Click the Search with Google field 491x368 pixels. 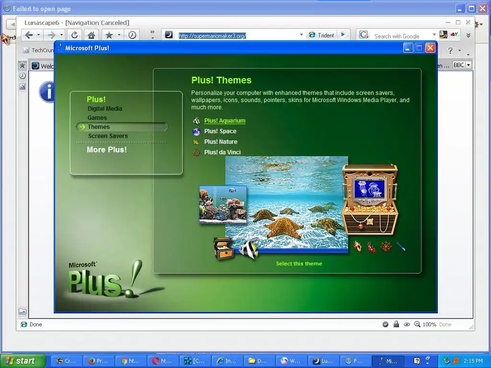401,36
